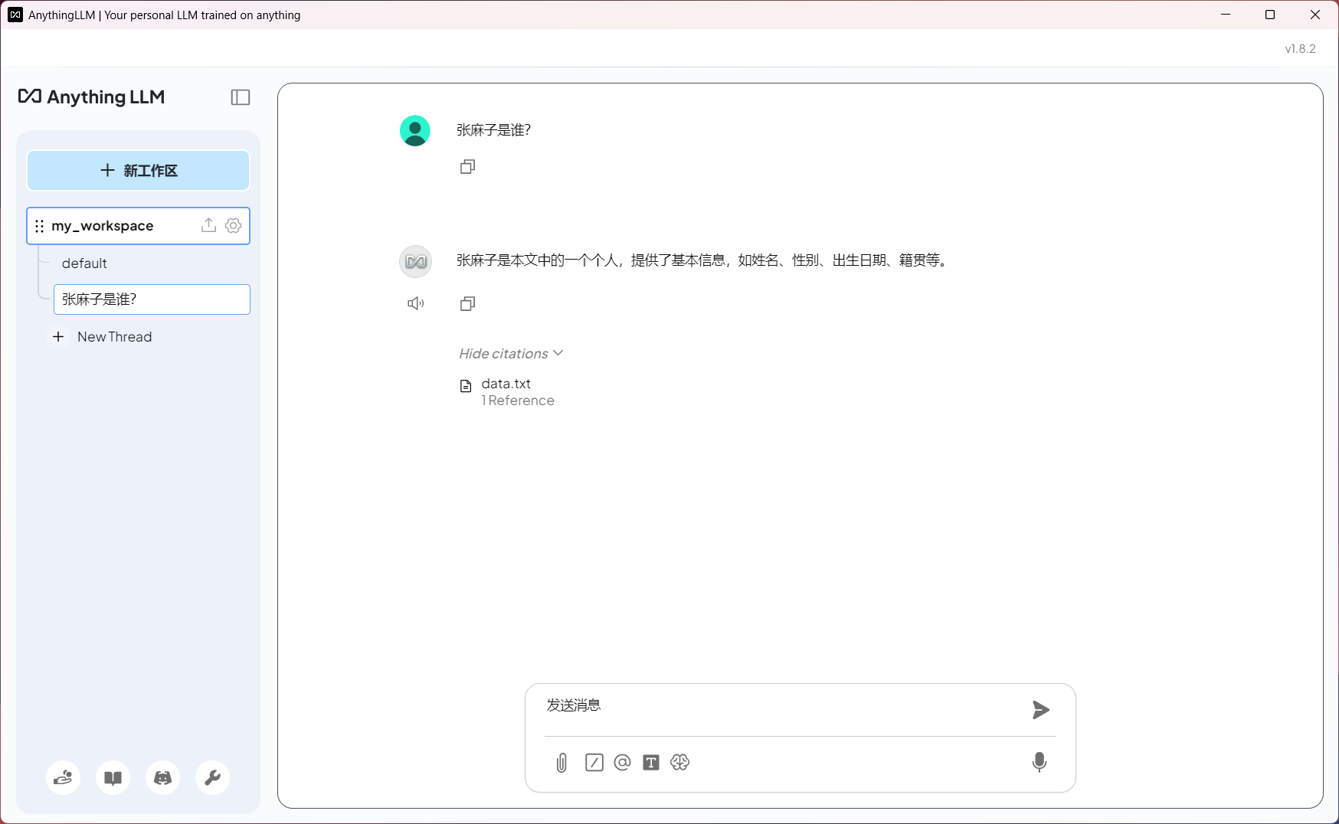The image size is (1339, 824).
Task: Open the text size T icon
Action: 651,763
